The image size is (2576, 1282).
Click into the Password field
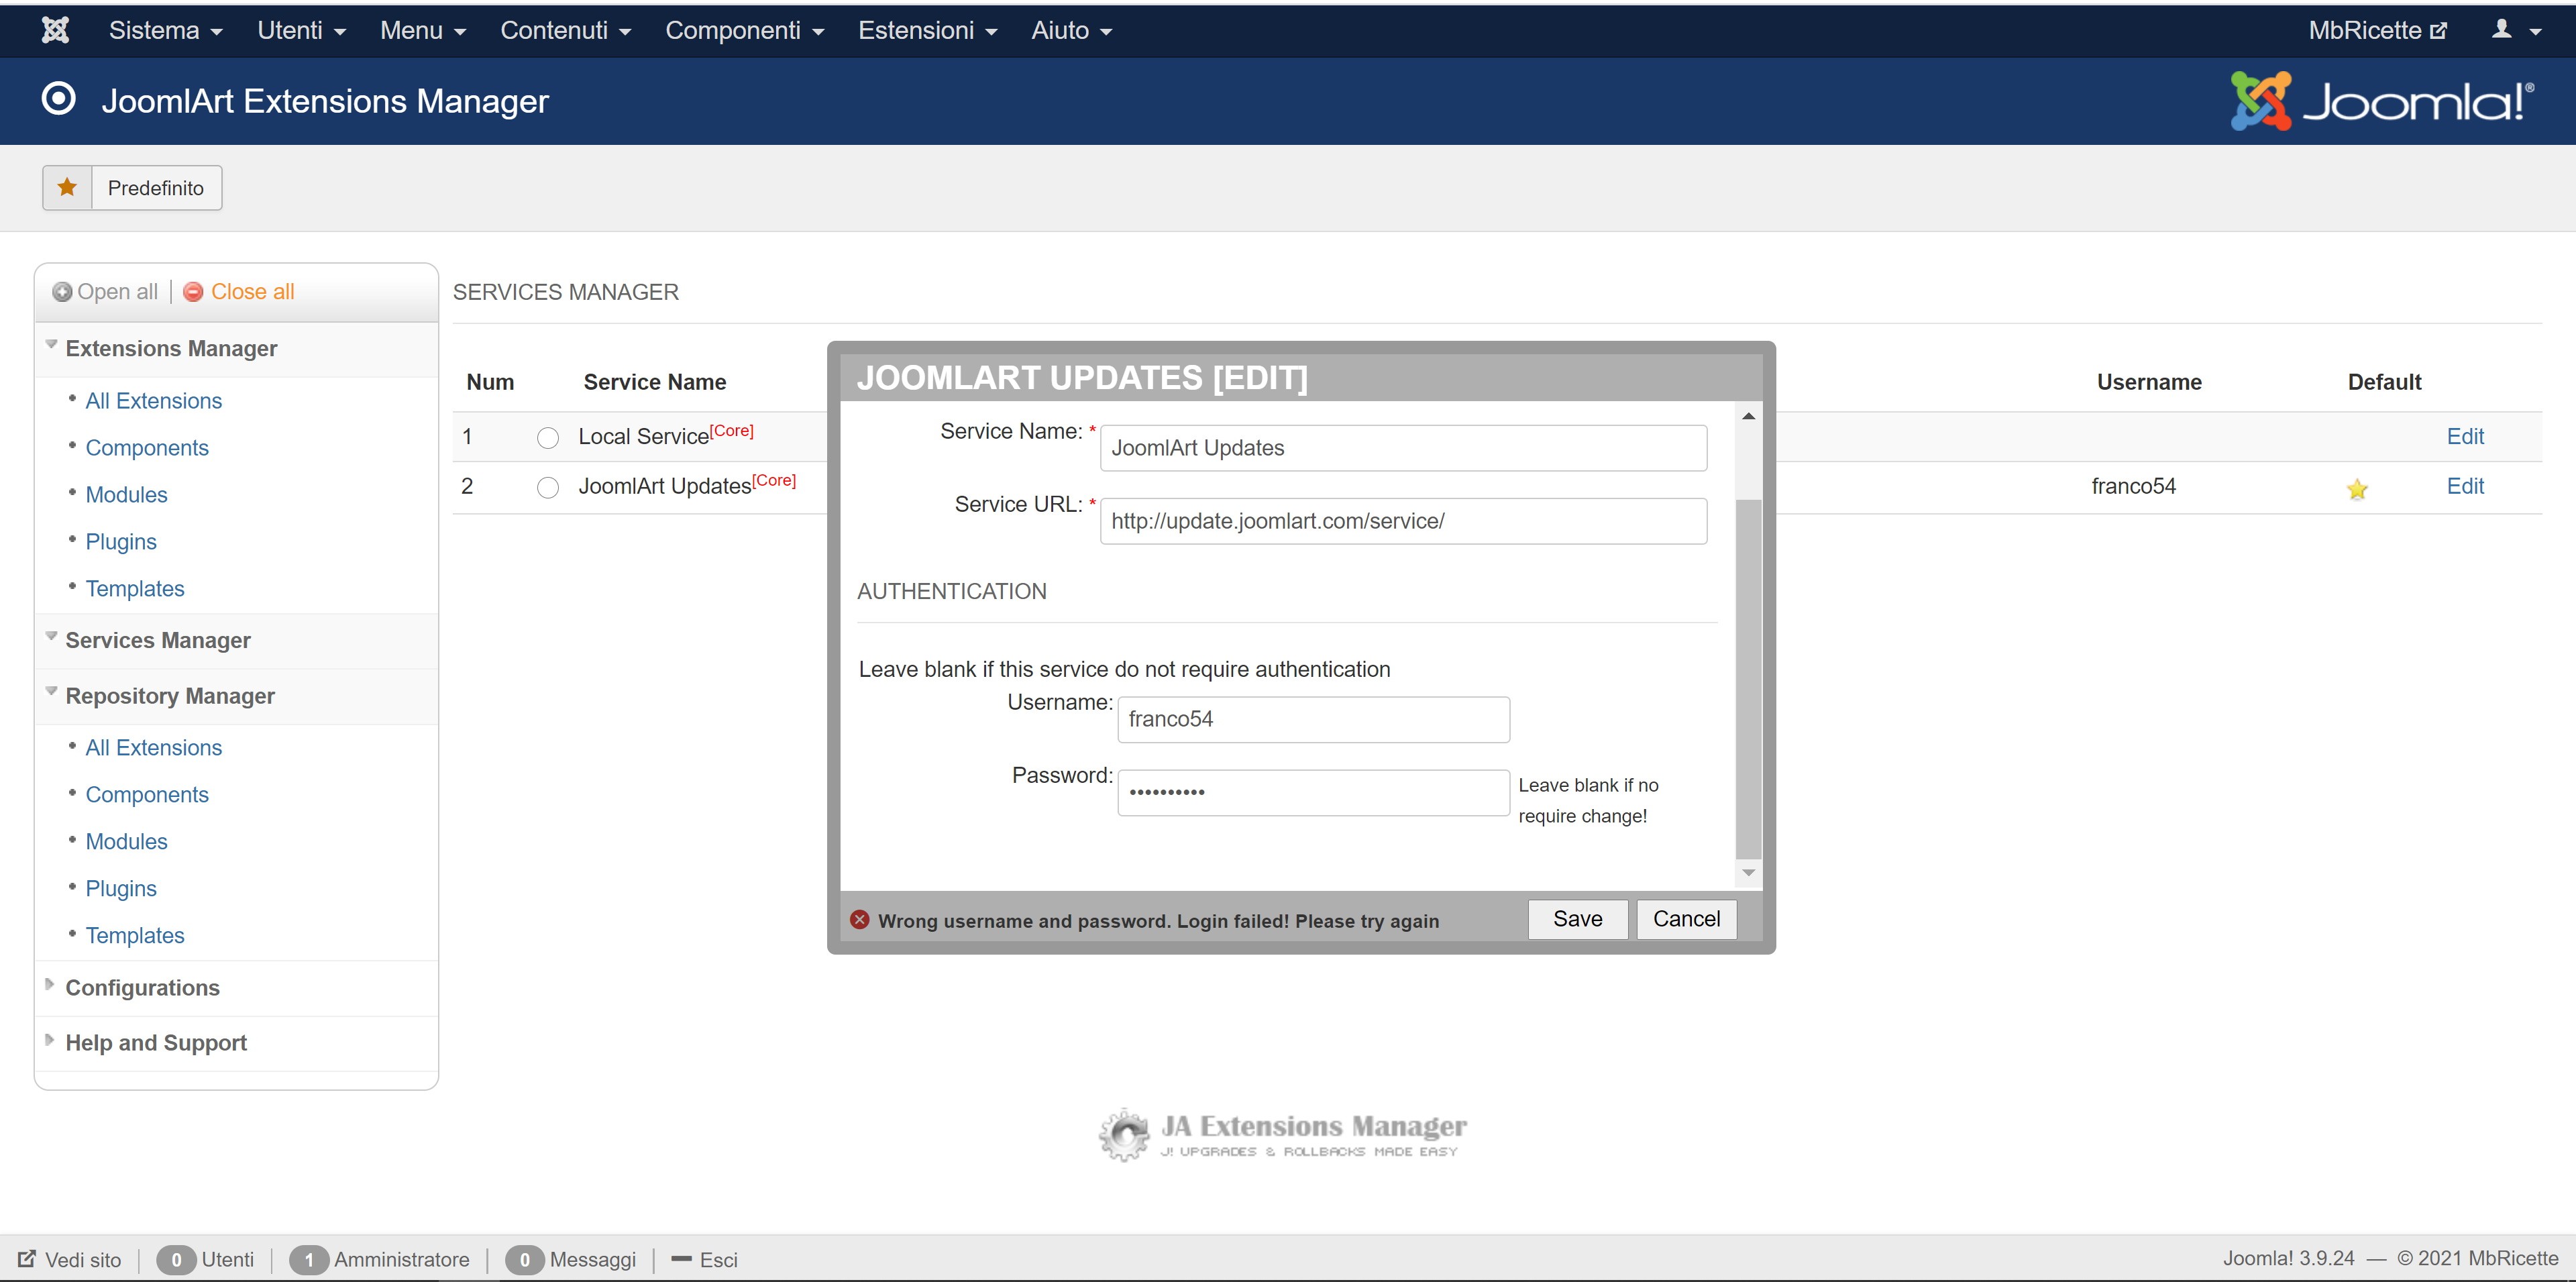(1312, 792)
